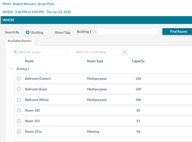The image size is (192, 142).
Task: Tick the Room 100 checkbox
Action: click(x=19, y=110)
